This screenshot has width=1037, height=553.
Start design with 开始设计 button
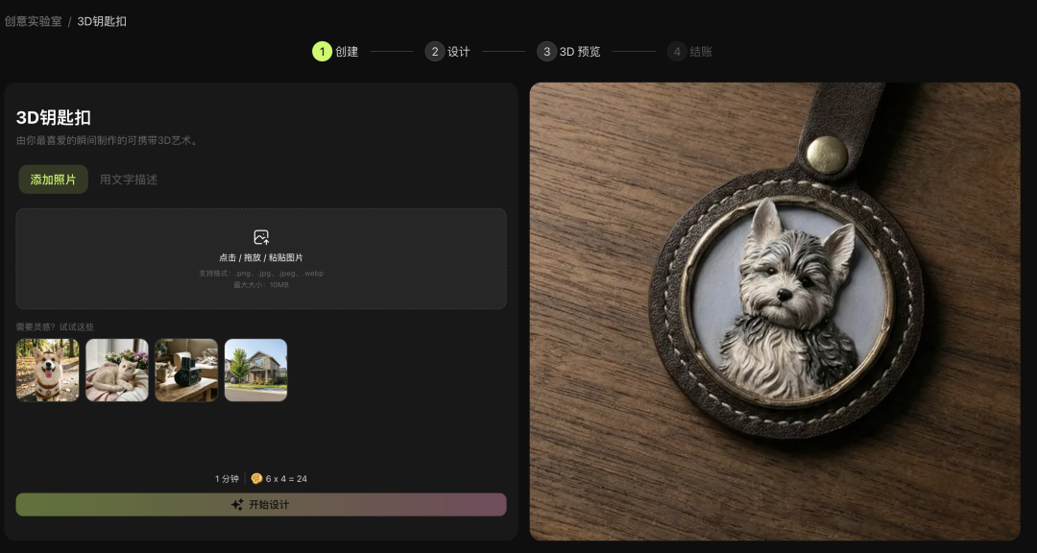click(261, 505)
